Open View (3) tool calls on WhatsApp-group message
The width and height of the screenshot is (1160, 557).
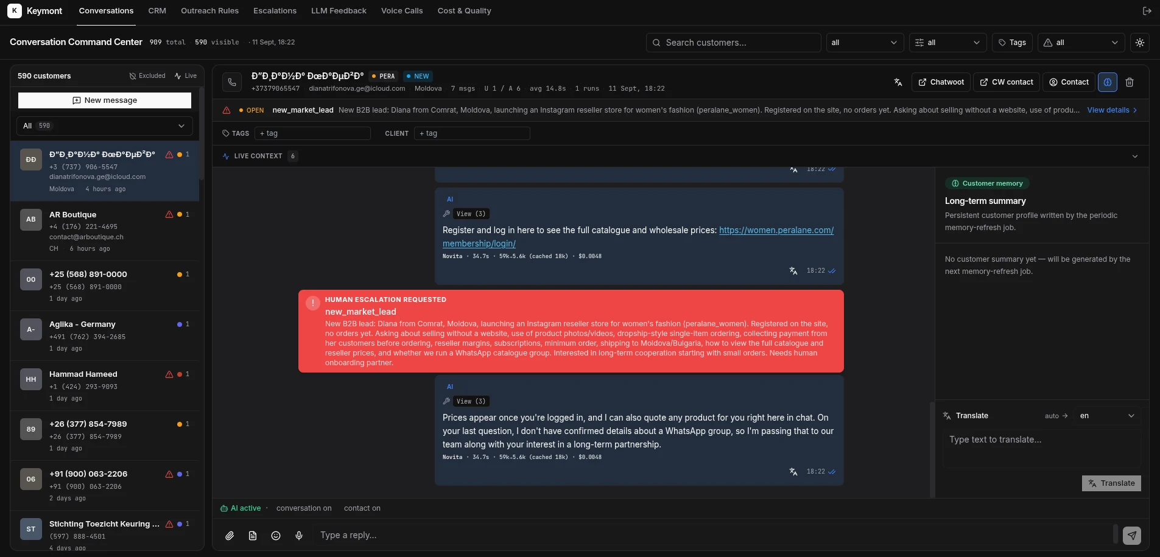471,402
